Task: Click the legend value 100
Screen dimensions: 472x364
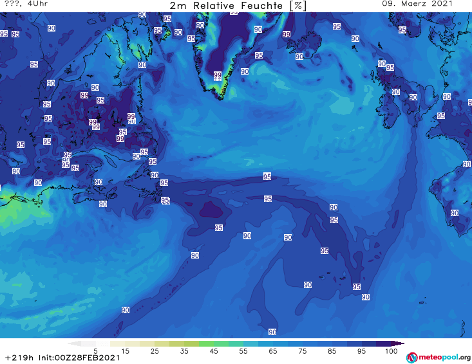Action: tap(392, 351)
